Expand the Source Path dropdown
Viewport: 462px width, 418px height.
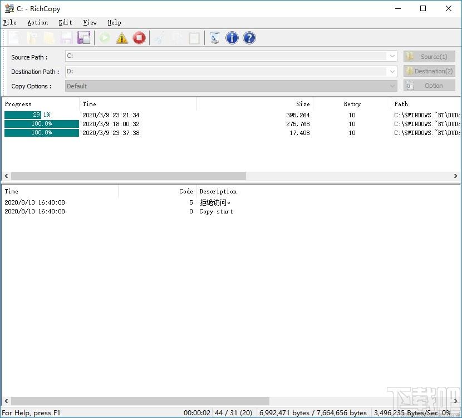click(x=392, y=56)
